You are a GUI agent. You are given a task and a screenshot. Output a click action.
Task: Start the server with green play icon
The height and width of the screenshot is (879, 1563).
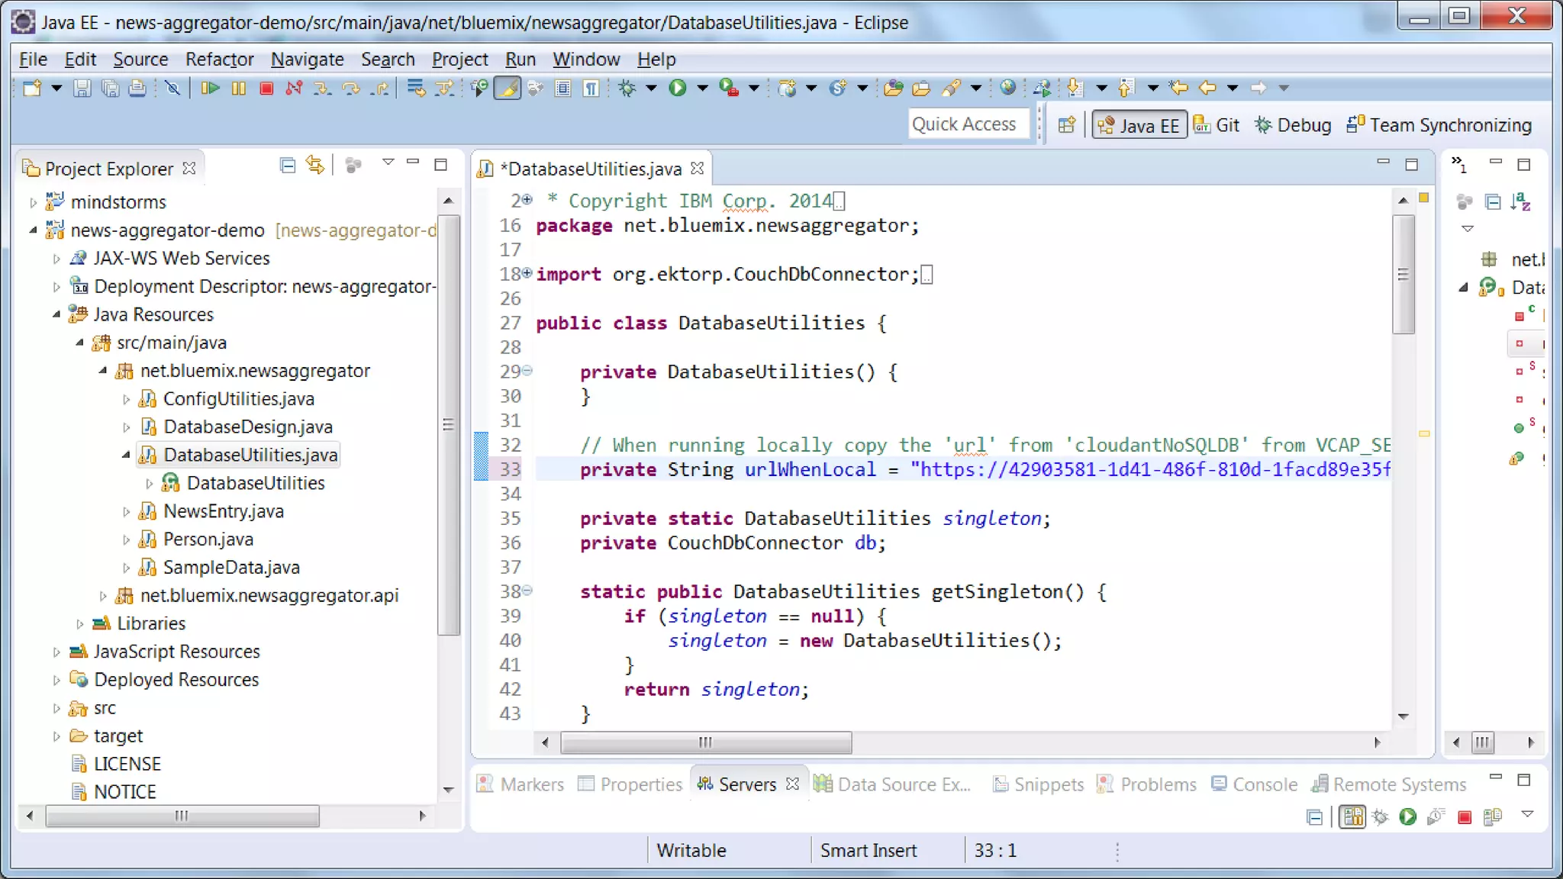[x=1407, y=817]
